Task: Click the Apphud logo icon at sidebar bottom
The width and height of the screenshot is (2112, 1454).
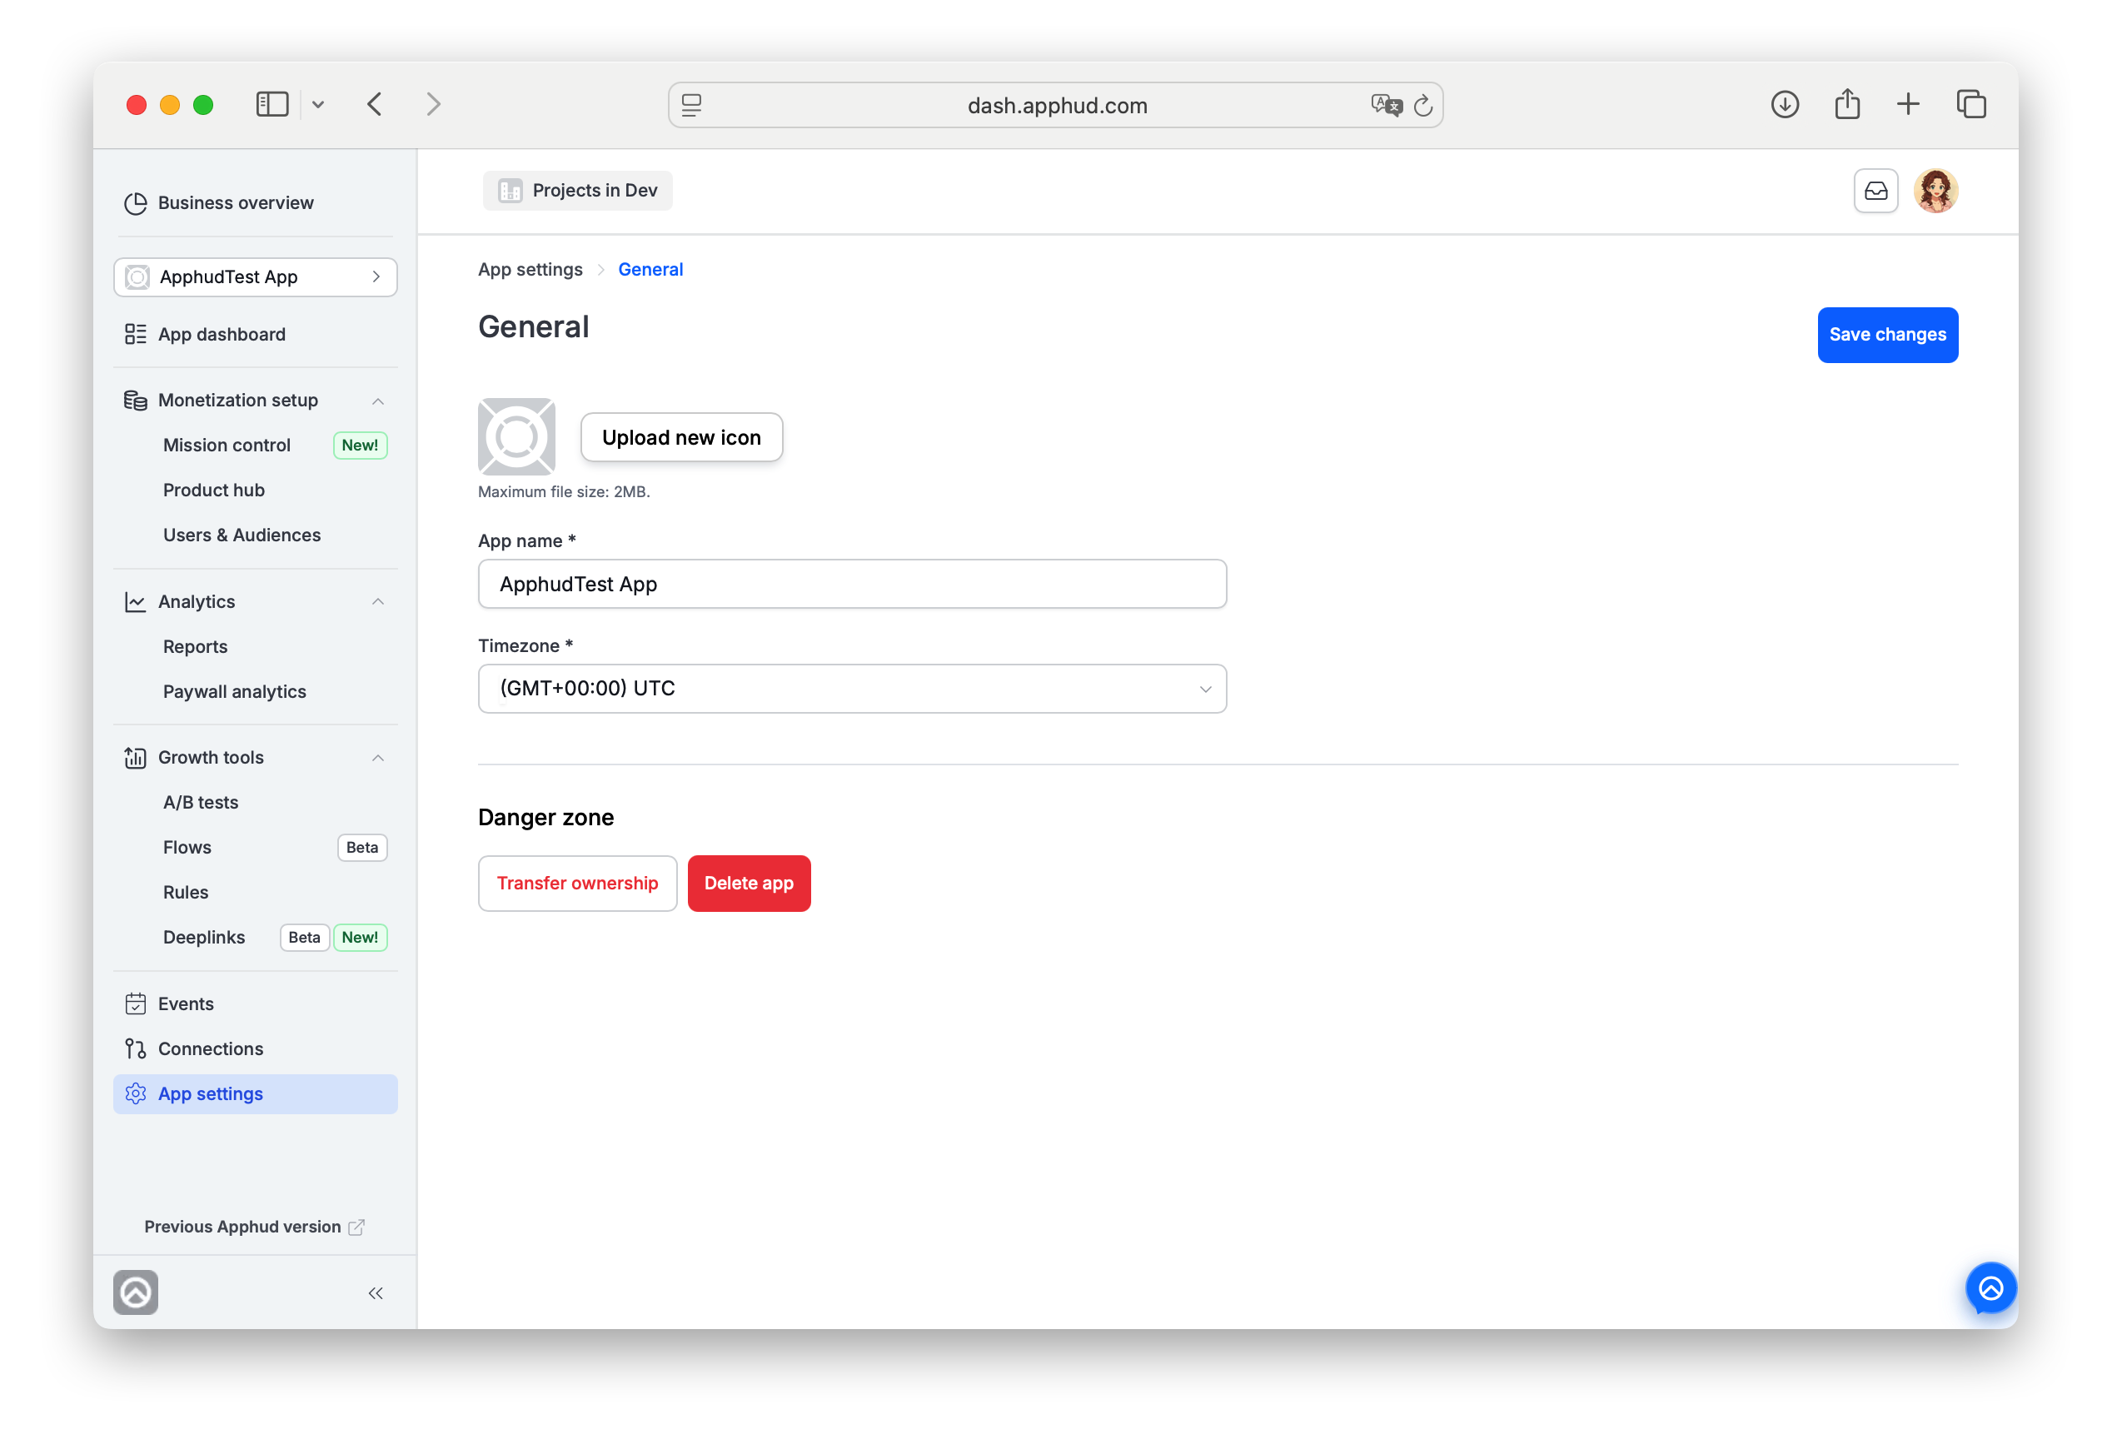Action: click(x=136, y=1292)
